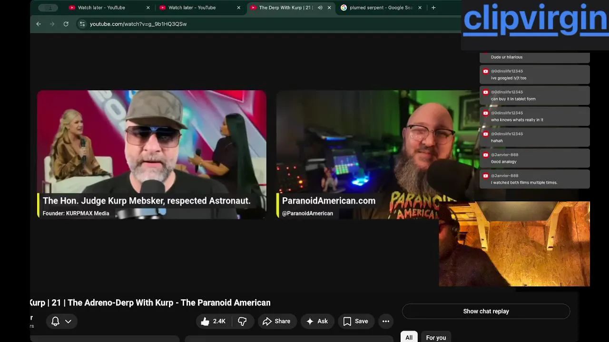This screenshot has width=609, height=342.
Task: Switch to plumed serpent Google Search tab
Action: pos(381,8)
